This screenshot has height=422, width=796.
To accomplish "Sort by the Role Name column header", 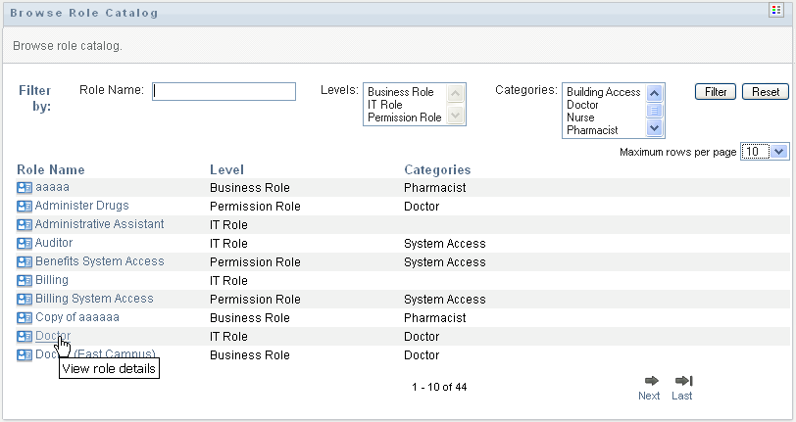I will [51, 169].
